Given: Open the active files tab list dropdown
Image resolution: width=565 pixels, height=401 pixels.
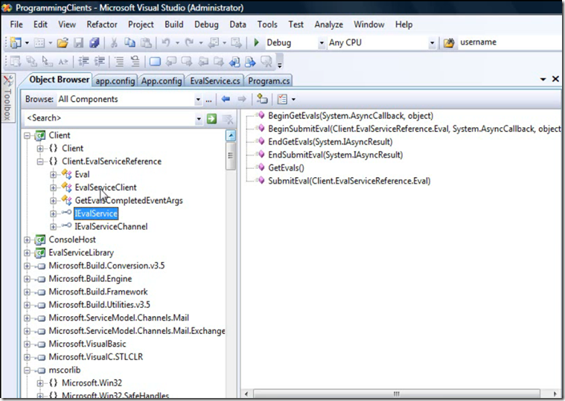Looking at the screenshot, I should pyautogui.click(x=543, y=79).
